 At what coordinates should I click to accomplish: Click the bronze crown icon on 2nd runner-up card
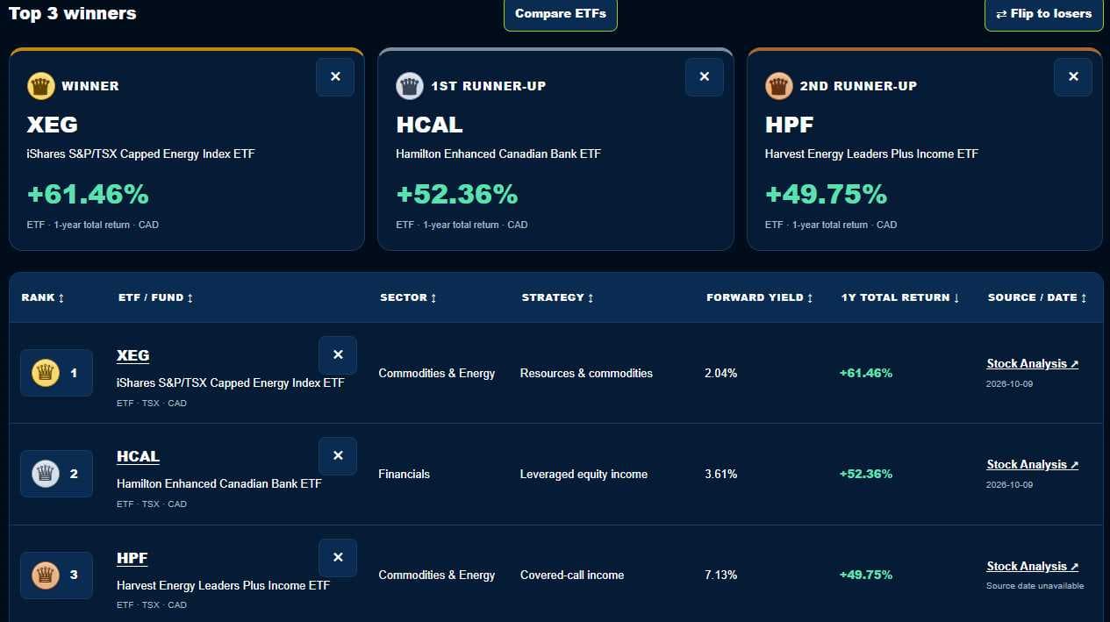pos(779,86)
